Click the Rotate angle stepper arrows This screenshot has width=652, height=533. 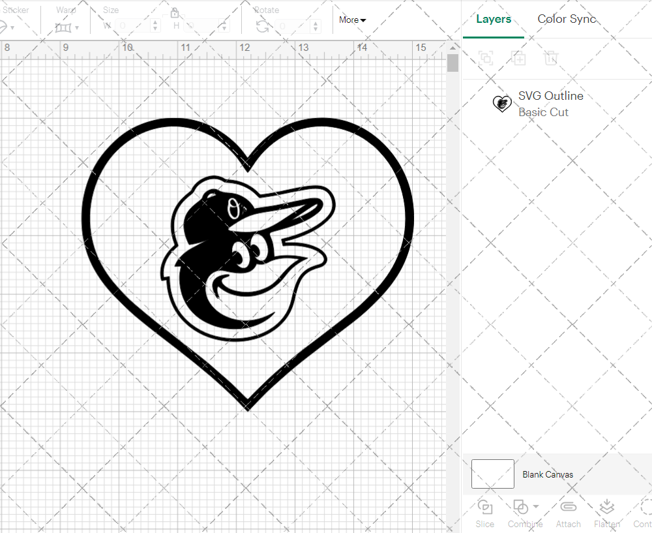(x=316, y=26)
